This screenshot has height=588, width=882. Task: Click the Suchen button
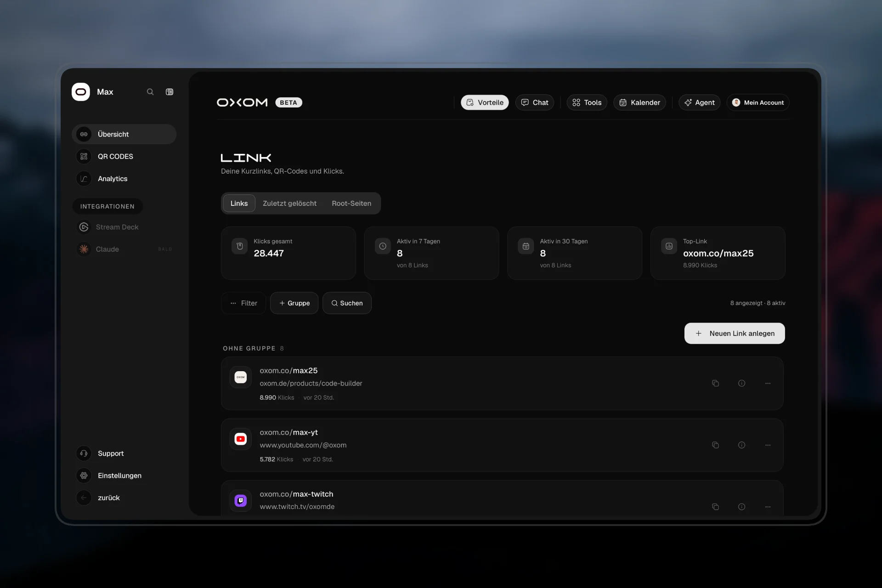347,303
